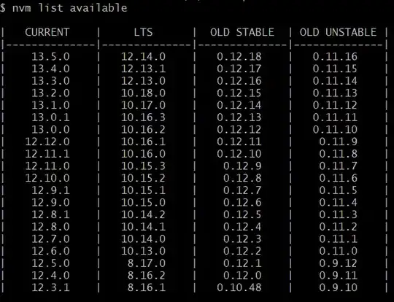
Task: Click old unstable version 0.11.11
Action: point(335,117)
